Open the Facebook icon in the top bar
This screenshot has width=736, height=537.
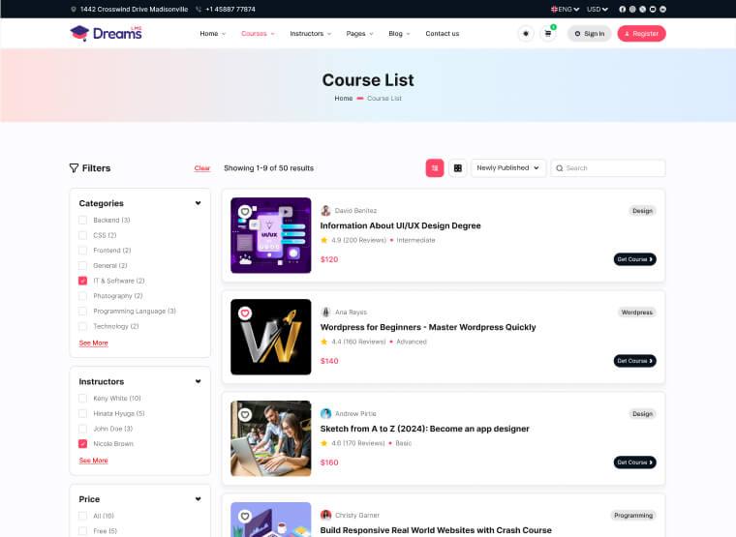point(622,9)
